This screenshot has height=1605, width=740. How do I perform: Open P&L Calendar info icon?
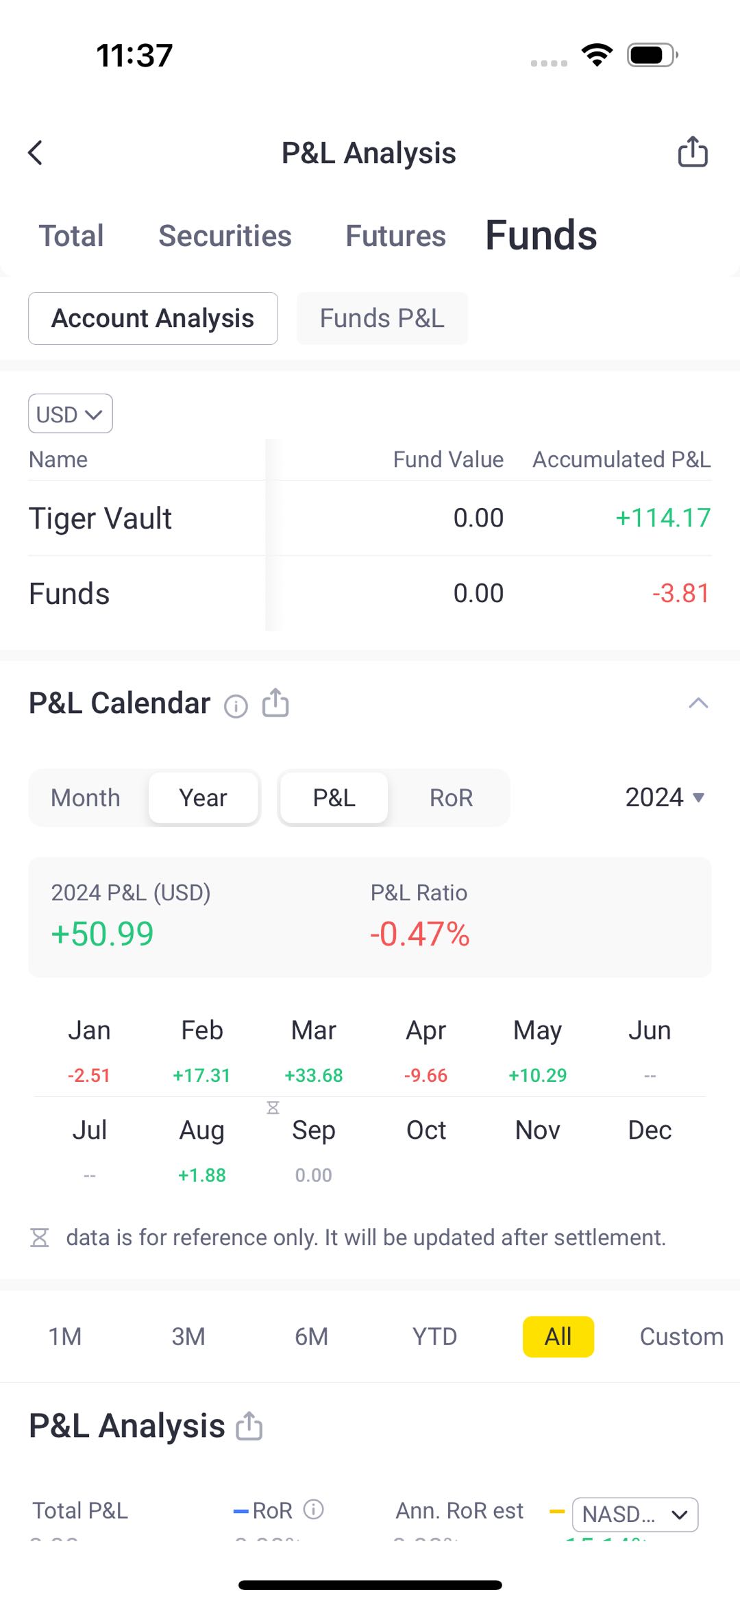[236, 705]
